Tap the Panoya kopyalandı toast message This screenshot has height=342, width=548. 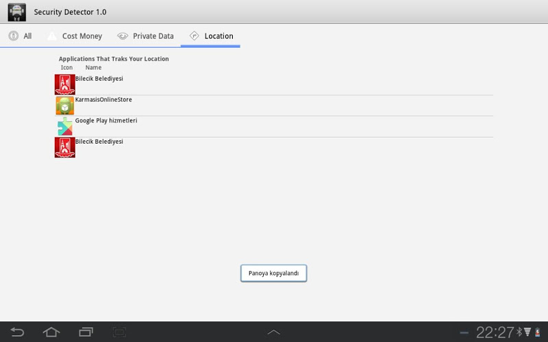273,273
